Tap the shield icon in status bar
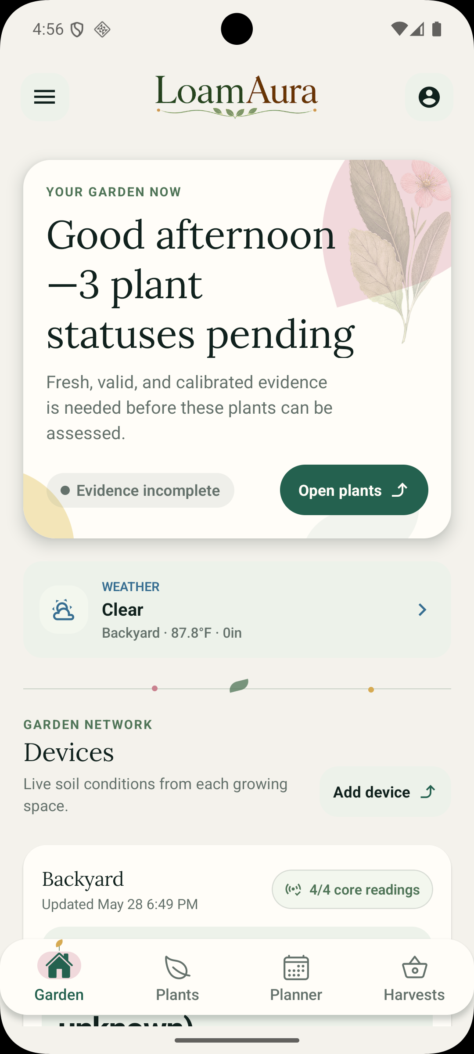Image resolution: width=474 pixels, height=1054 pixels. 77,29
